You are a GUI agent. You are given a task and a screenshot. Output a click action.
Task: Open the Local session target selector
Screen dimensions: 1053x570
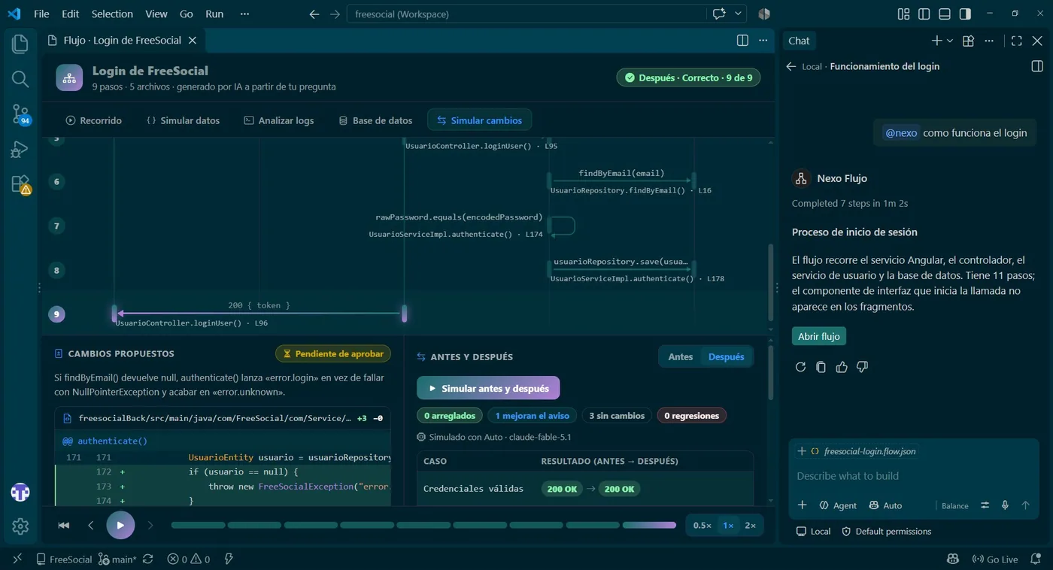(x=813, y=532)
